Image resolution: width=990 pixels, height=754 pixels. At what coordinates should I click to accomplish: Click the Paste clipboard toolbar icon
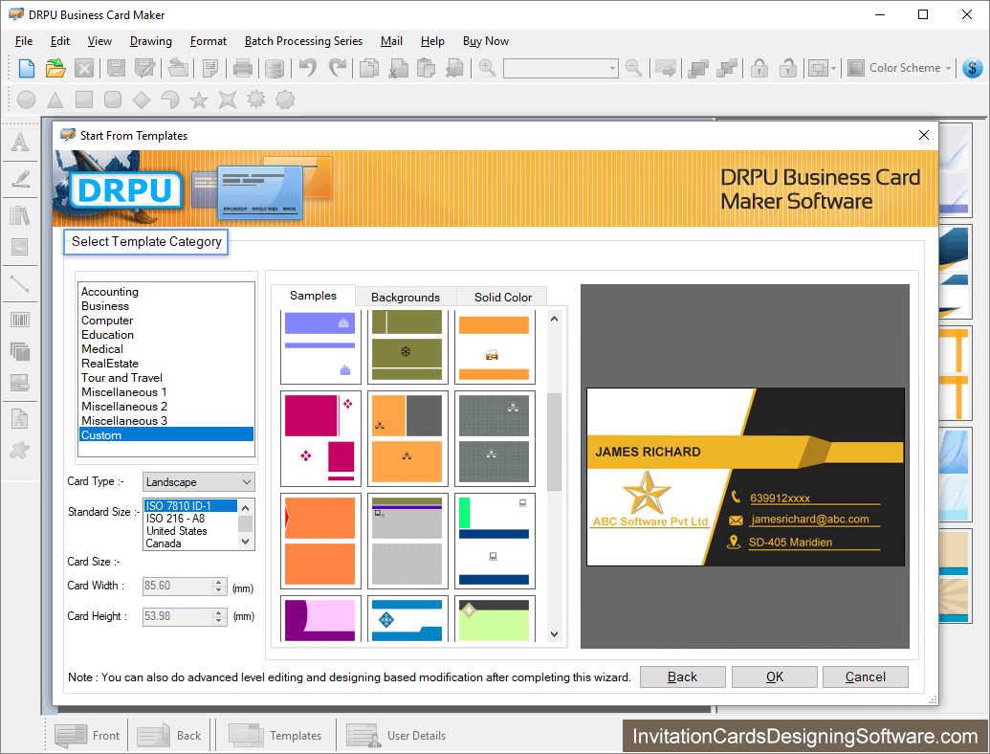[427, 68]
